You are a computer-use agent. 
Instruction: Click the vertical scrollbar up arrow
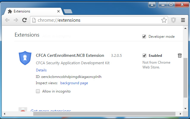tap(185, 28)
